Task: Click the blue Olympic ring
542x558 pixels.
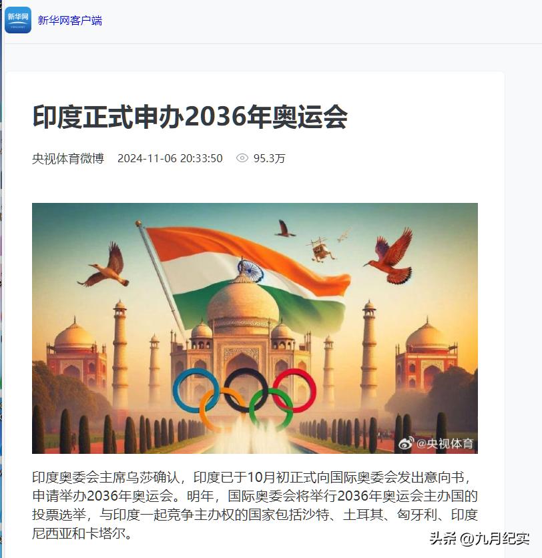Action: [x=196, y=390]
